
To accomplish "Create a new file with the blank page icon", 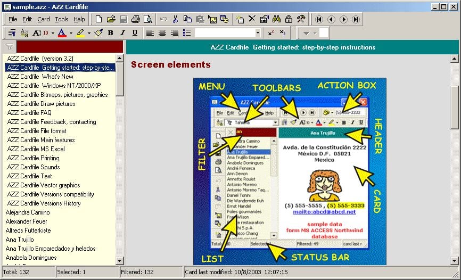I will (99, 19).
